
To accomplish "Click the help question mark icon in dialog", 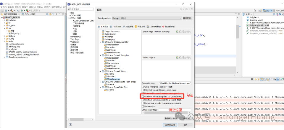I will [70, 125].
